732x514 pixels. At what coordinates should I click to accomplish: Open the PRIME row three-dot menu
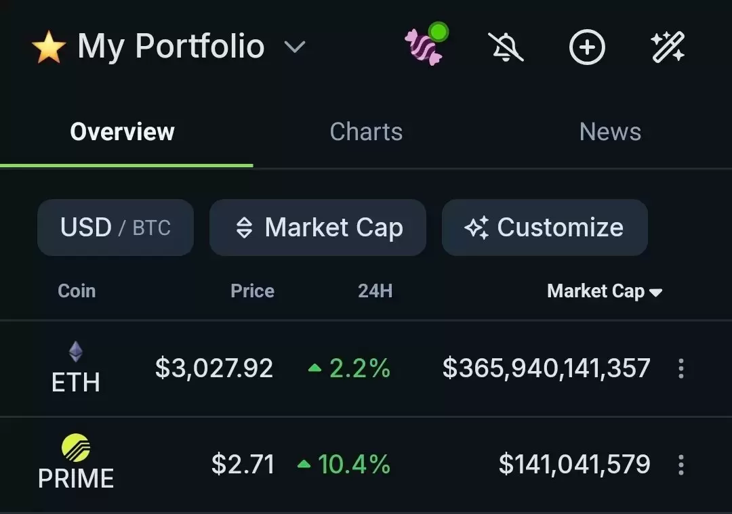click(x=681, y=465)
